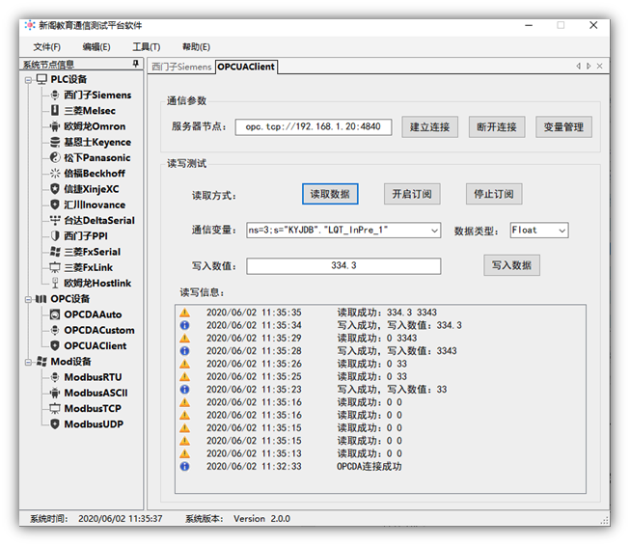Click the ModbusRTU icon
This screenshot has width=630, height=546.
point(55,377)
